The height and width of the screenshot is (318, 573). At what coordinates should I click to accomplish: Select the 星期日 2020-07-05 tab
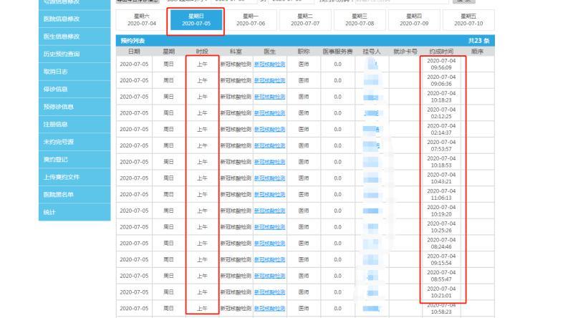pos(196,20)
